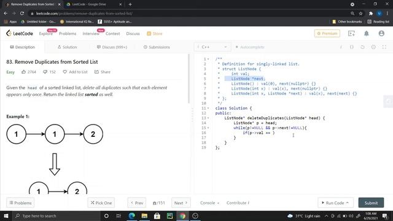Open the playground icon beside Premium
This screenshot has height=221, width=393.
point(351,33)
